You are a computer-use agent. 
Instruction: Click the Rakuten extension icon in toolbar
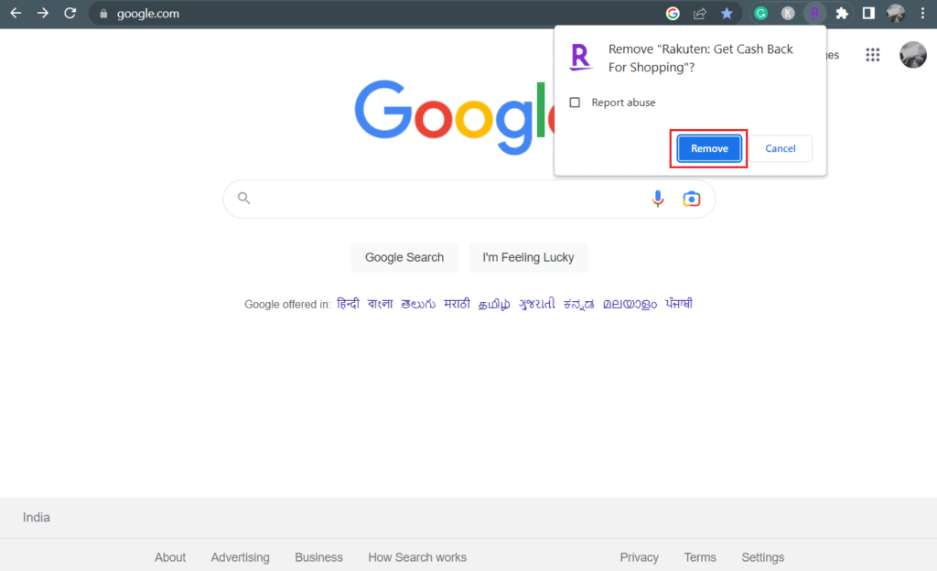point(814,14)
